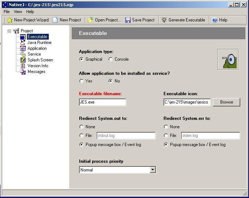Select Application in project tree
This screenshot has width=249, height=198.
click(37, 48)
